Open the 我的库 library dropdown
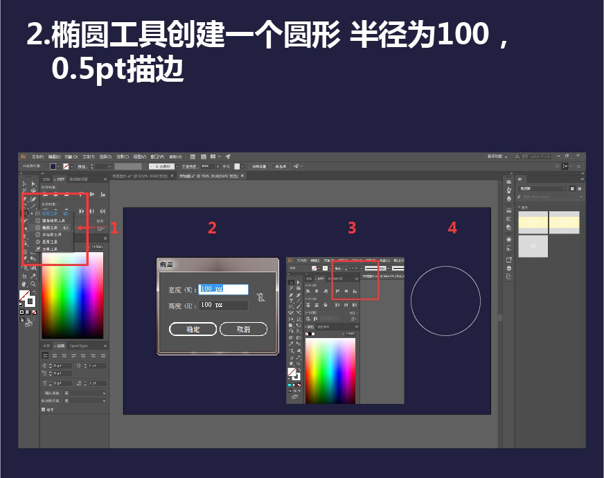Screen dimensions: 604x478 [542, 188]
